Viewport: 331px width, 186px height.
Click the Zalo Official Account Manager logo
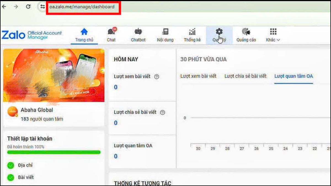click(x=32, y=35)
